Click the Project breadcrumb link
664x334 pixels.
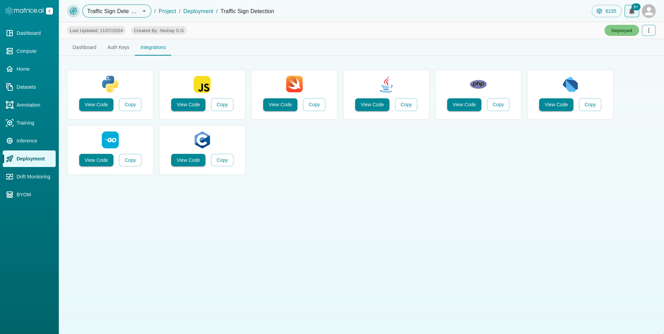pyautogui.click(x=167, y=11)
